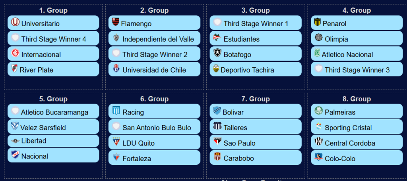Open the Atletico Nacional team entry
407x181 pixels.
click(347, 54)
